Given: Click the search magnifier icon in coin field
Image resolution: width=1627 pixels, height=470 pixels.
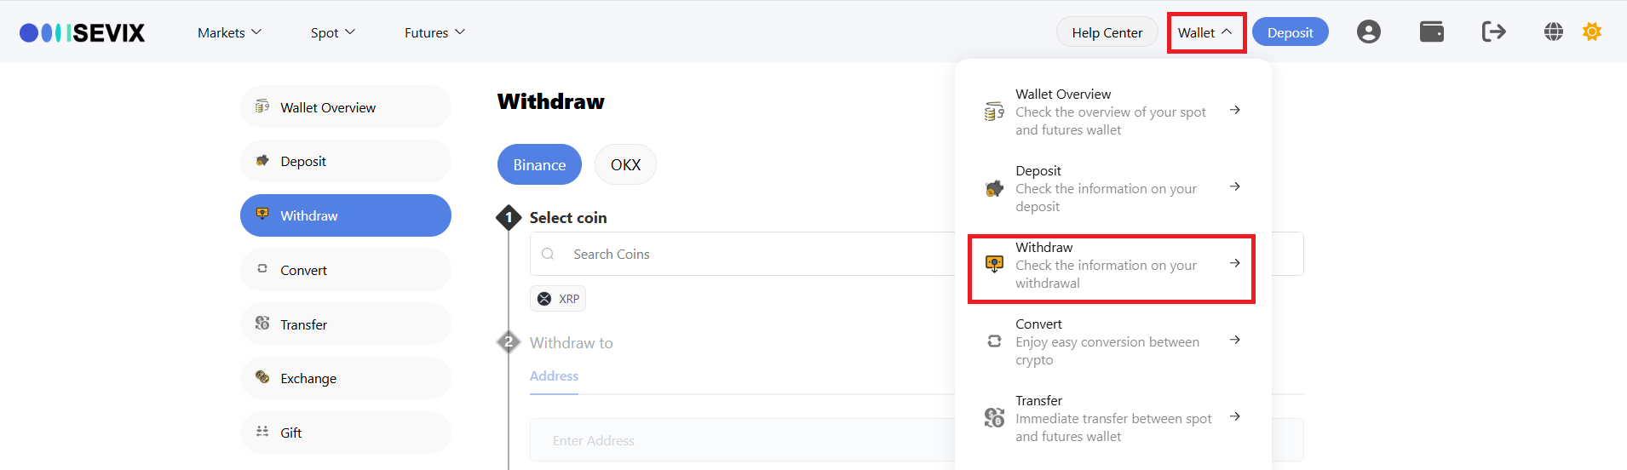Looking at the screenshot, I should coord(548,254).
